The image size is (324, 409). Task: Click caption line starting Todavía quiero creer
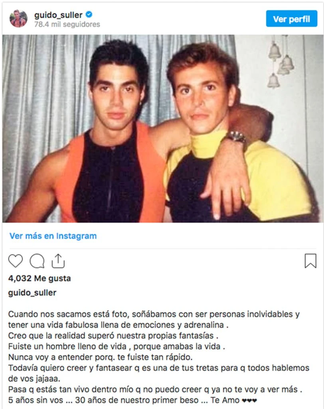click(x=159, y=368)
